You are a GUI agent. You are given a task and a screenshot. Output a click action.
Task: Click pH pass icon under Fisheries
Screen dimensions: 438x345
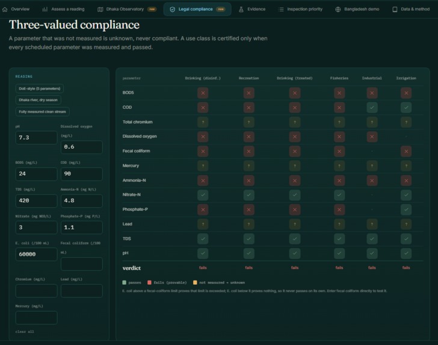339,253
